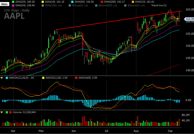The height and width of the screenshot is (134, 194).
Task: Click the 155.00 price axis label
Action: click(x=190, y=34)
